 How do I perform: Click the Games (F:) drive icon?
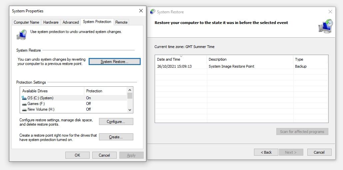[24, 104]
